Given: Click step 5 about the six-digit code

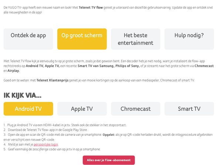Looking at the screenshot, I should 54,149.
